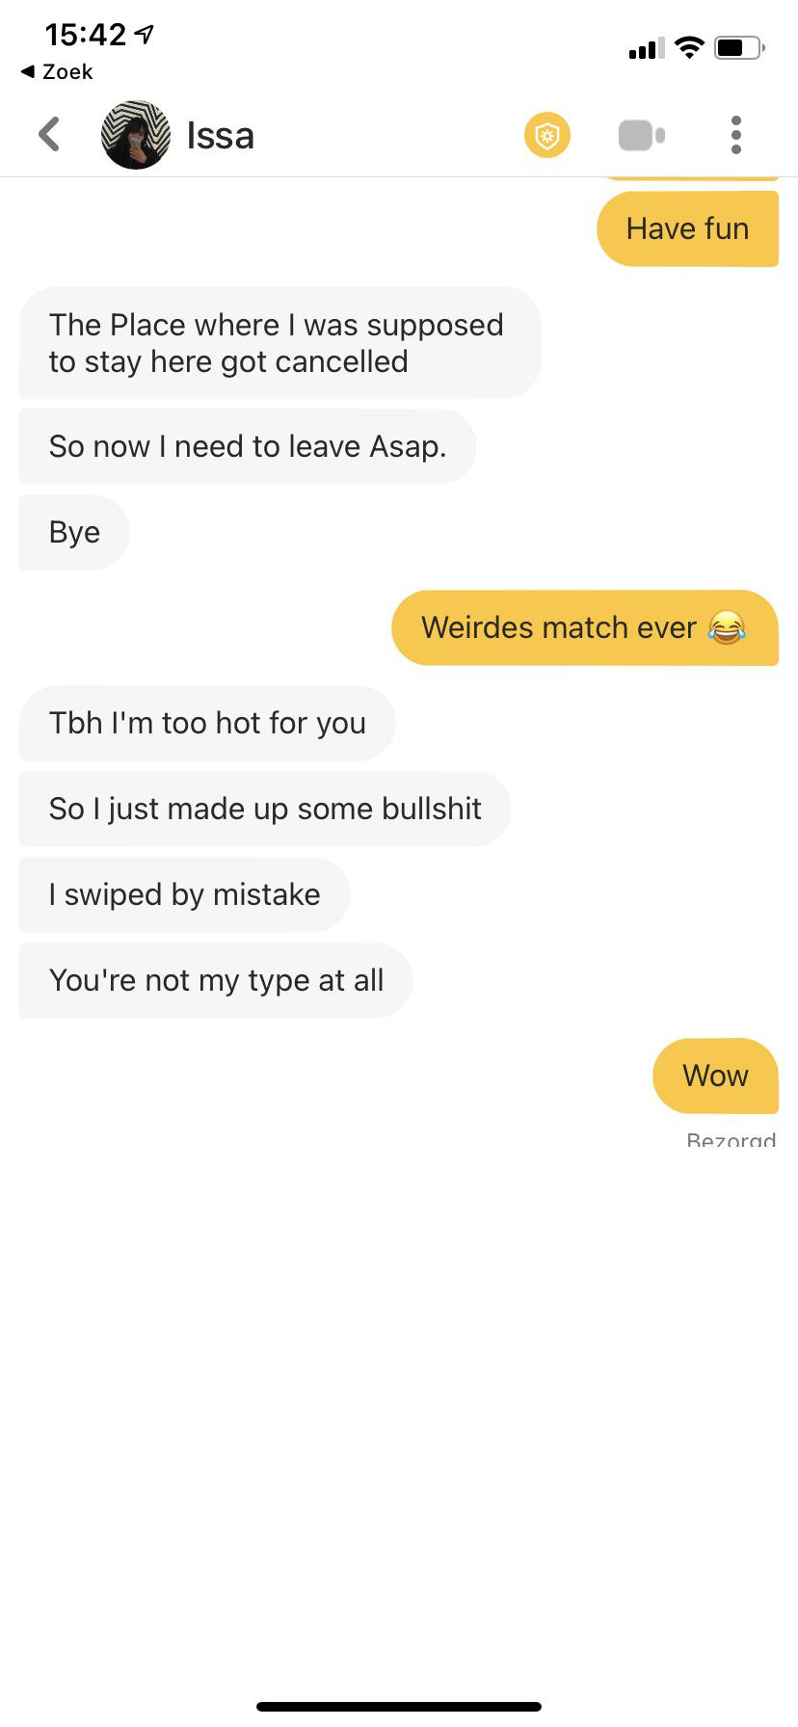Screen dimensions: 798x1727
Task: Tap the name Issa in header
Action: (x=220, y=136)
